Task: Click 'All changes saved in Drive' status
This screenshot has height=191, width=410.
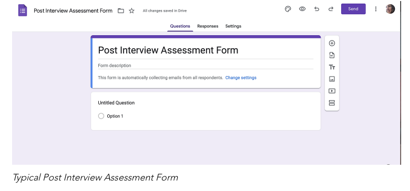Action: [x=165, y=10]
